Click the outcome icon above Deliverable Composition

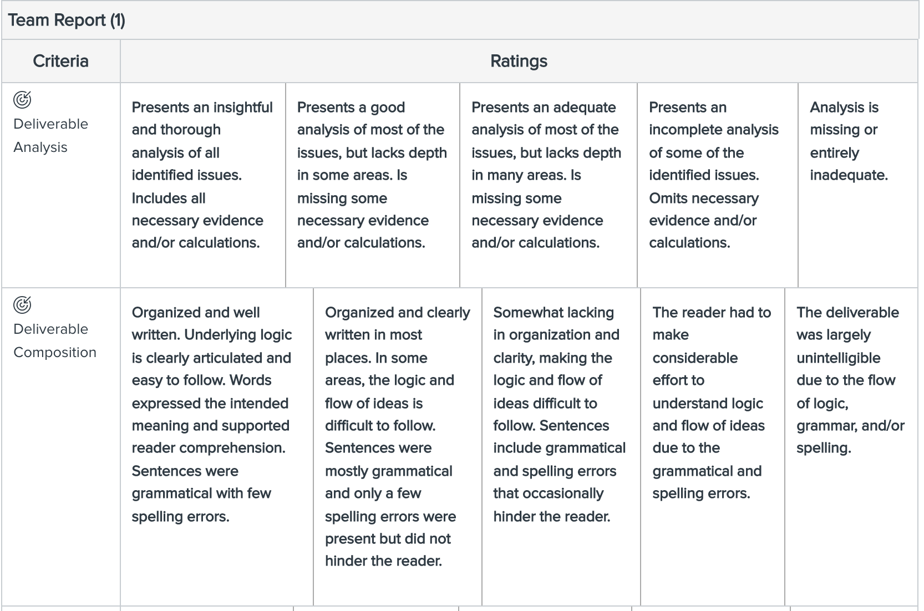point(22,305)
